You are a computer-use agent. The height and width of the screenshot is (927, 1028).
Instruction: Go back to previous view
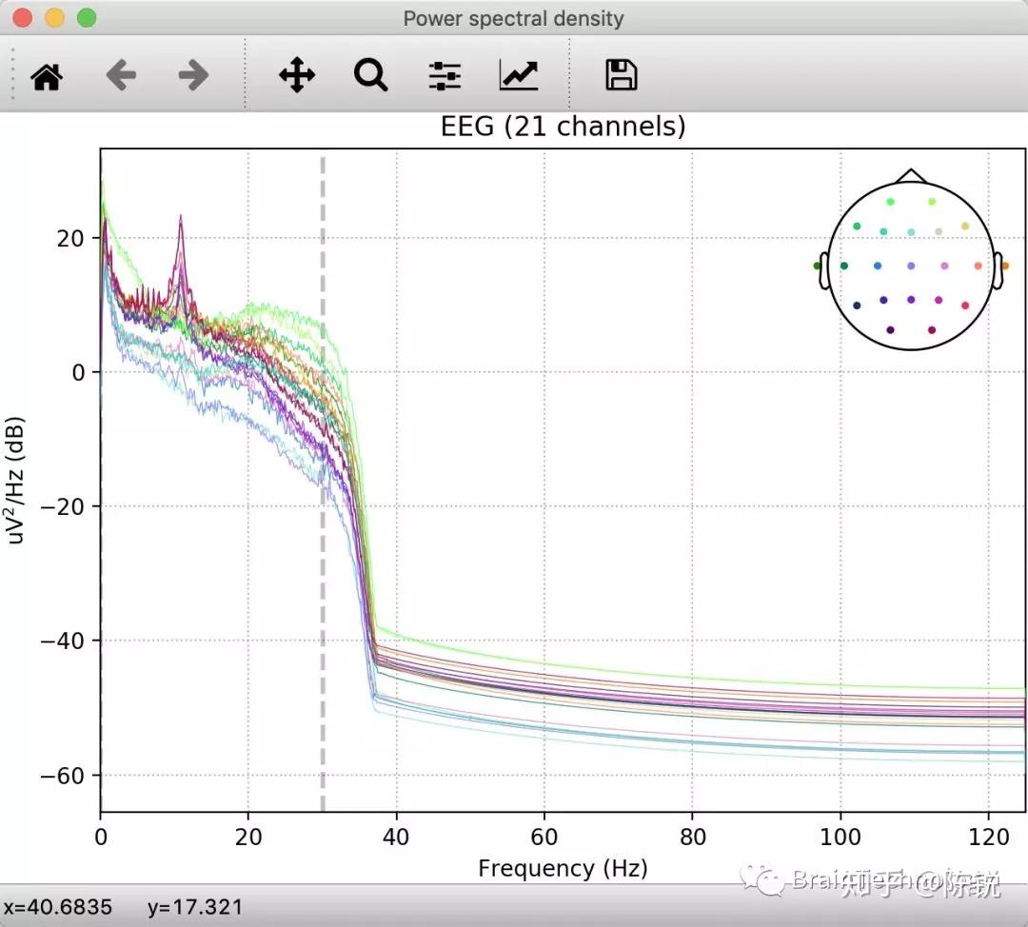pyautogui.click(x=121, y=75)
